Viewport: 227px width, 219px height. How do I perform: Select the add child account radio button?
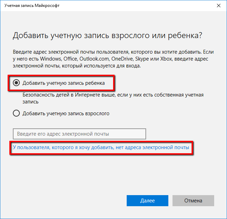coord(16,83)
